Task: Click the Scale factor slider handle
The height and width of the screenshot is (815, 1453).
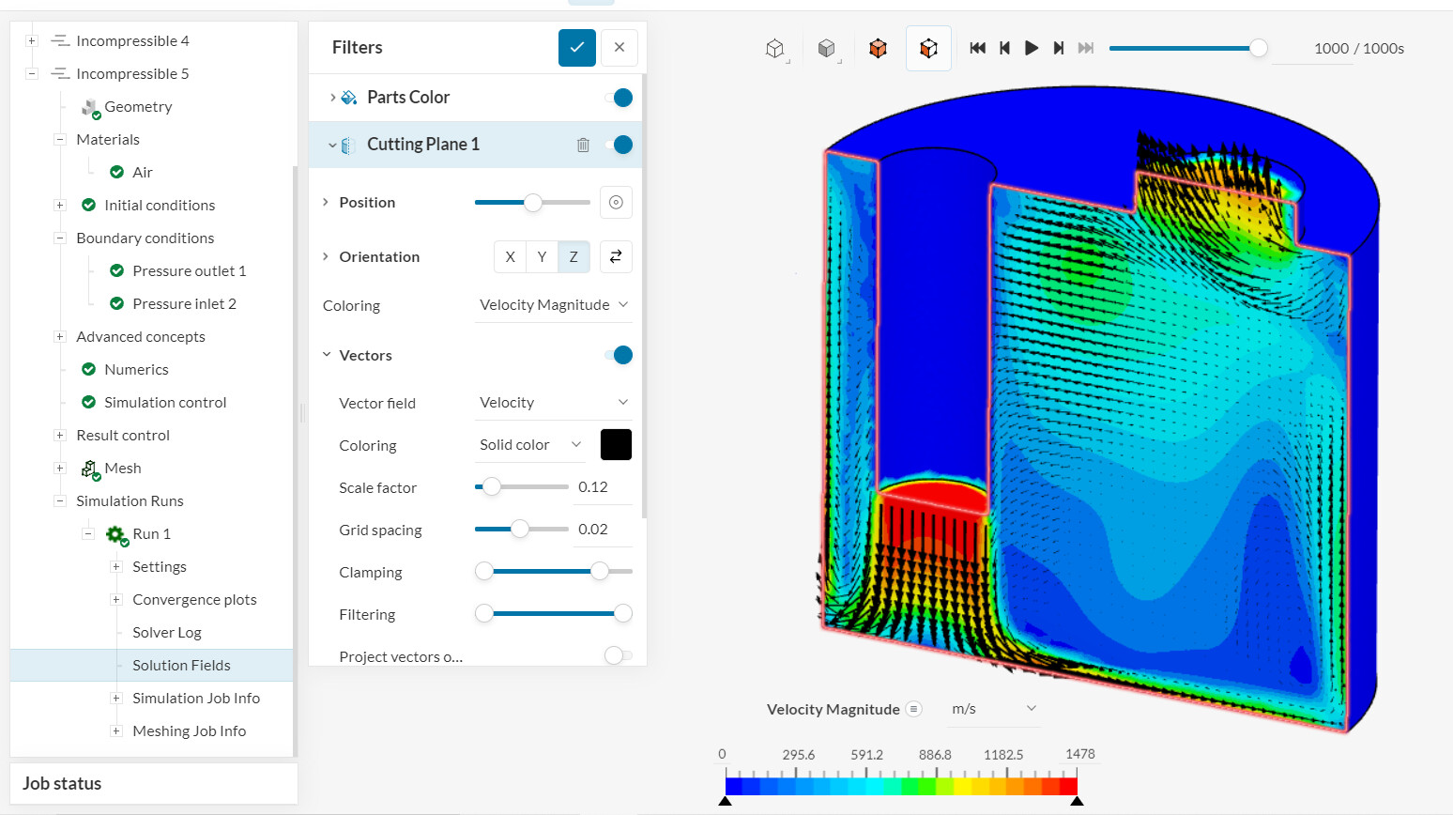Action: pyautogui.click(x=491, y=487)
